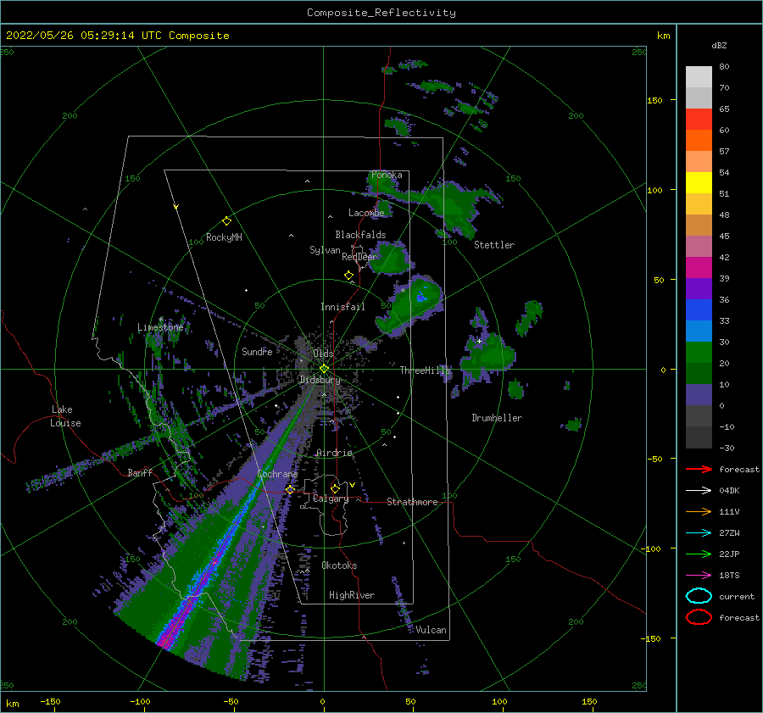
Task: Click the RedDeer city label
Action: click(359, 257)
